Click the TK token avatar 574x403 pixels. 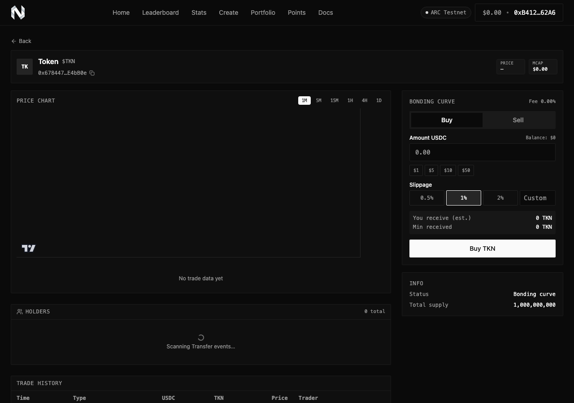25,67
